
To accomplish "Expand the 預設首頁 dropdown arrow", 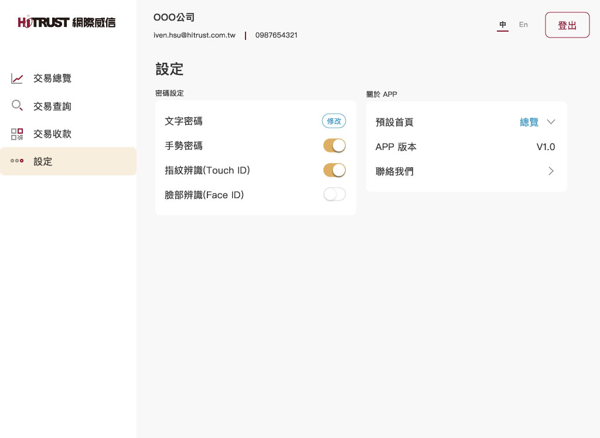I will pos(551,122).
